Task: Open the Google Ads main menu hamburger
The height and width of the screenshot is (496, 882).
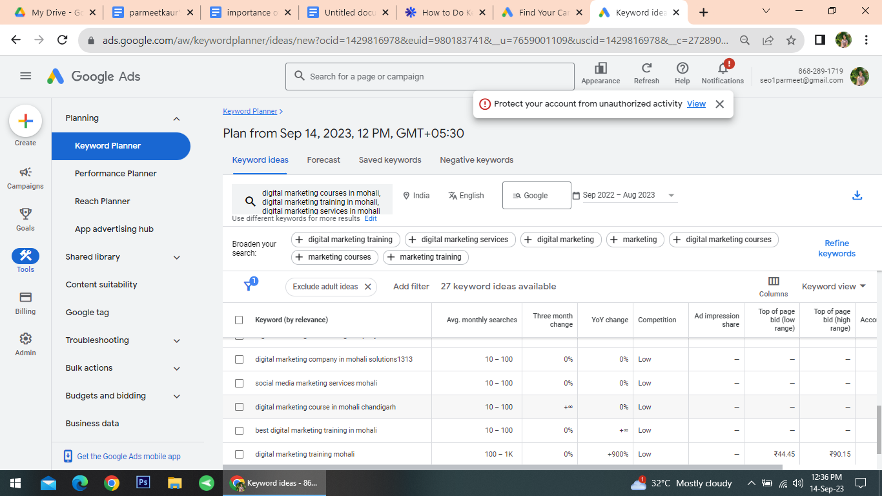Action: tap(26, 76)
